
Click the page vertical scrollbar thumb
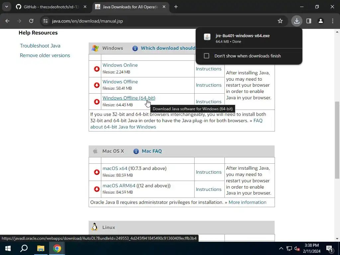tap(337, 140)
